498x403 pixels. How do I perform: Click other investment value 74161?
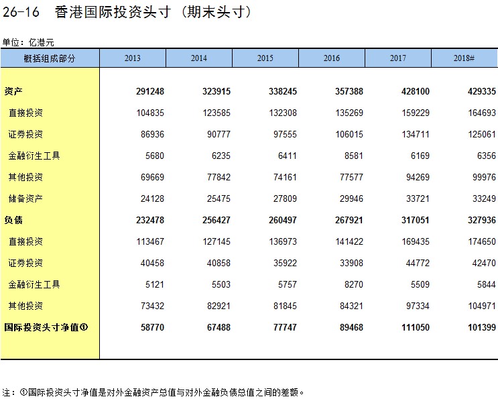(x=286, y=177)
